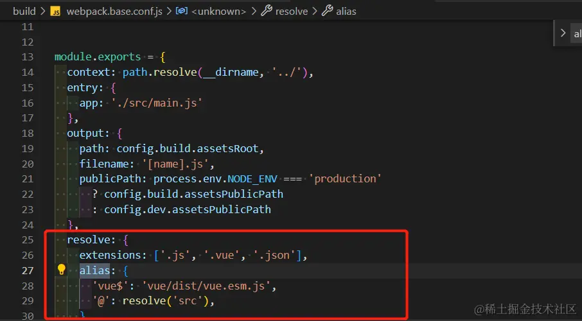Viewport: 582px width, 321px height.
Task: Click the '.vue' string on line 26
Action: tap(221, 256)
